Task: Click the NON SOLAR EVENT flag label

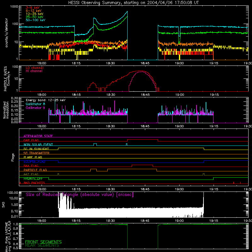Action: (38, 145)
